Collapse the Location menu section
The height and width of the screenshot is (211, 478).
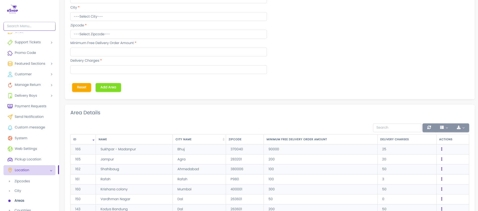pyautogui.click(x=30, y=170)
